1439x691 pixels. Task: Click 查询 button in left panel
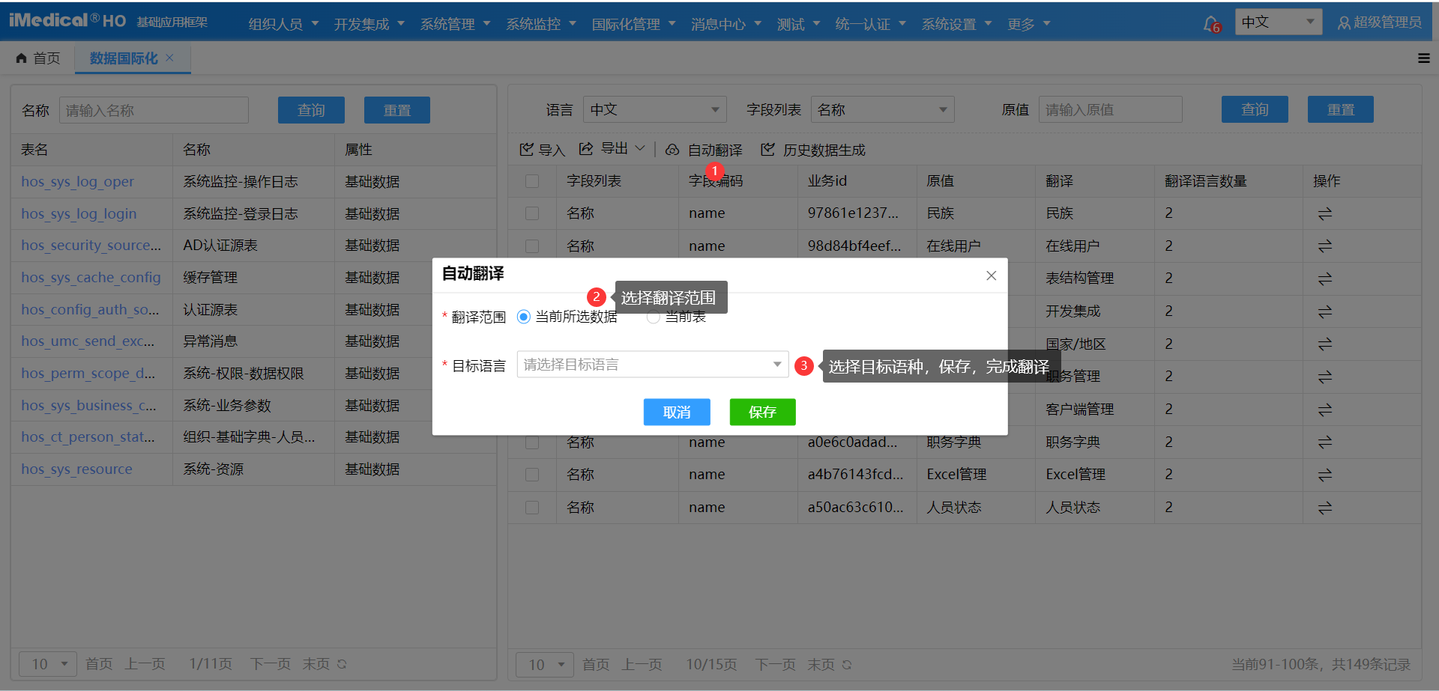[x=311, y=110]
